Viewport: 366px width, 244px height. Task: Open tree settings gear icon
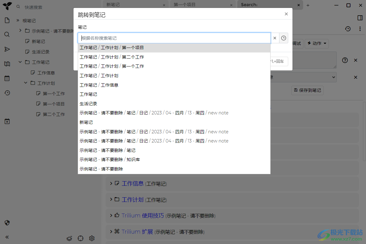coord(92,238)
